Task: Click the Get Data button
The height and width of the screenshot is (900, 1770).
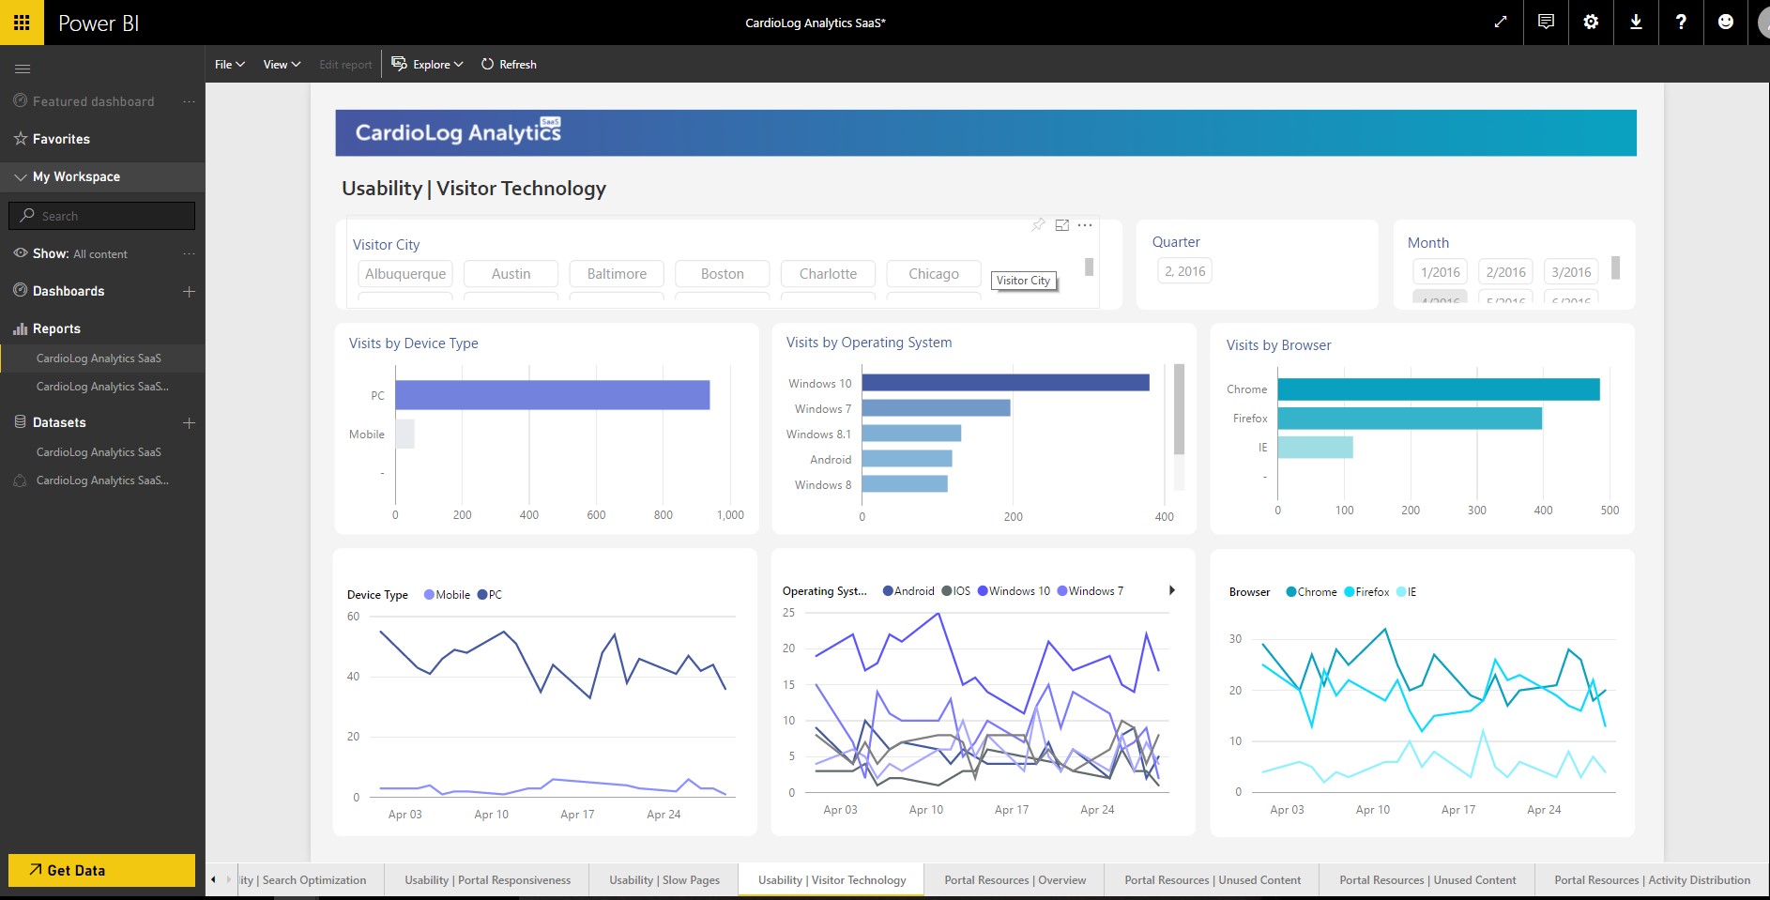Action: click(101, 870)
